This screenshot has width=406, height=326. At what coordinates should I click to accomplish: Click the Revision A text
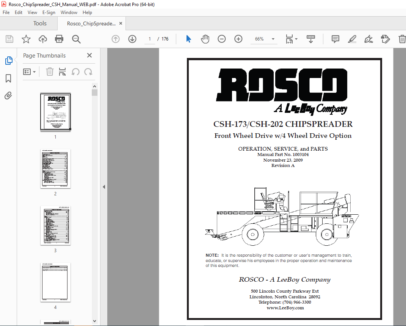(x=283, y=165)
